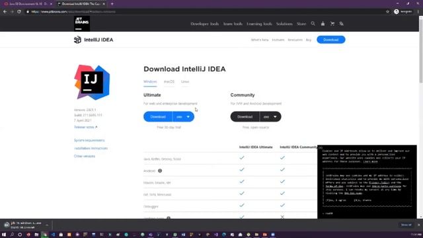Open the Team Tools menu
This screenshot has width=423, height=238.
tap(233, 24)
